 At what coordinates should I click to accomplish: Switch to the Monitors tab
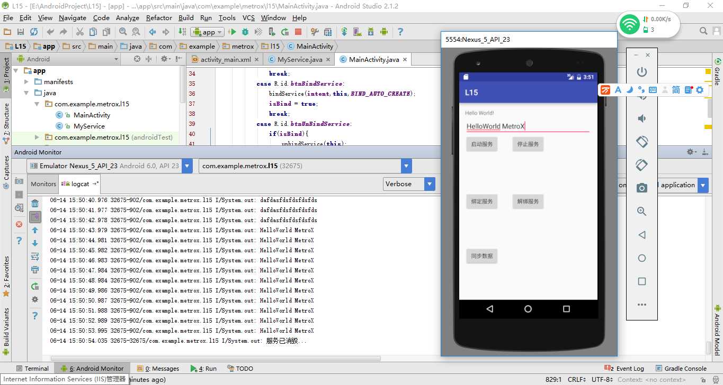coord(43,184)
